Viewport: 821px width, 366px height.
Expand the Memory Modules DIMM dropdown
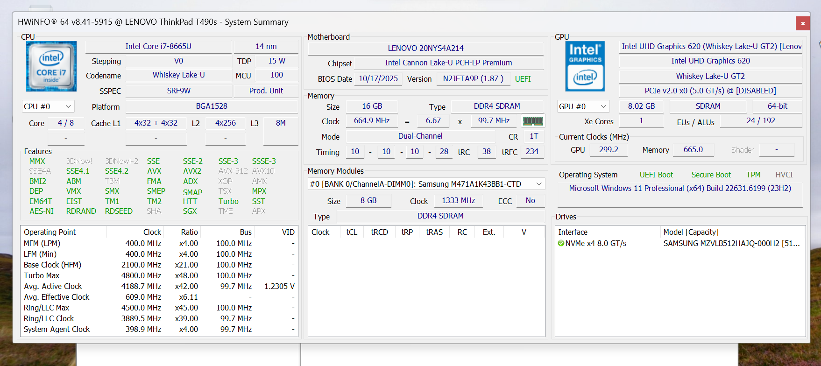(x=426, y=184)
